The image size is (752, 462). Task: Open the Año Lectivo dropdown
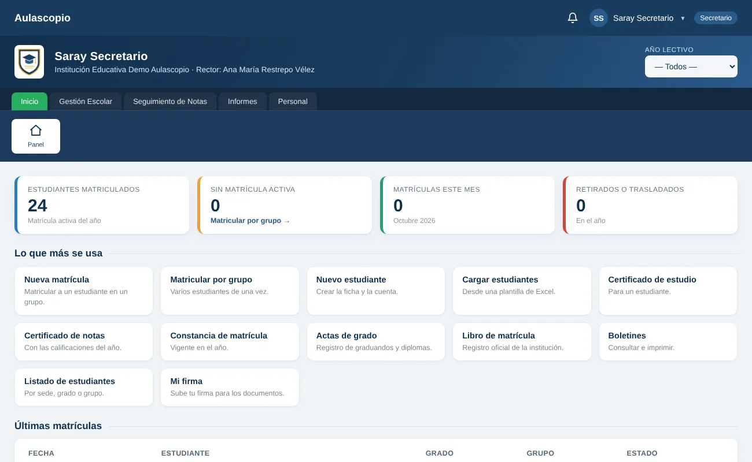point(691,66)
